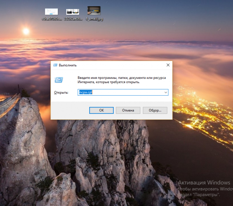Image resolution: width=233 pixels, height=206 pixels.
Task: Click the Отмена button
Action: click(128, 110)
